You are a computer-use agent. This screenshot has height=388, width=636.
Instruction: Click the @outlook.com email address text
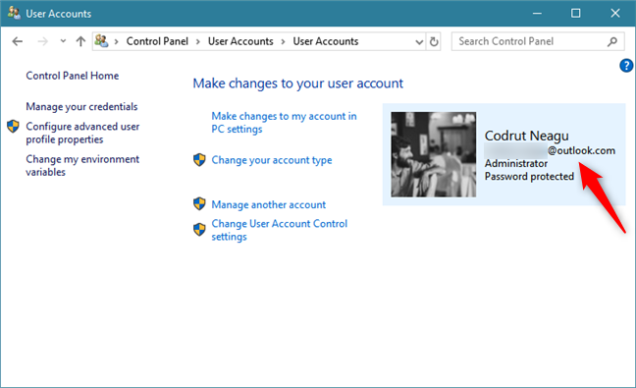(x=581, y=150)
